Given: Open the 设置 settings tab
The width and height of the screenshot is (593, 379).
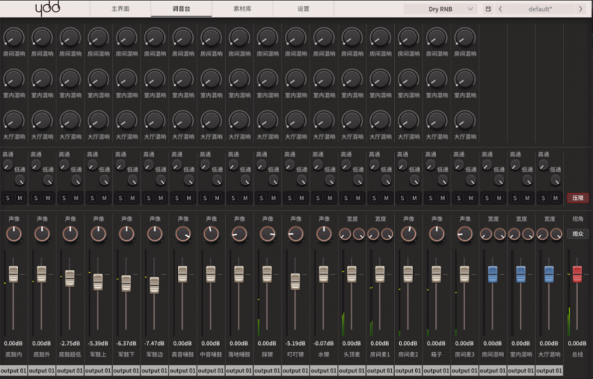Looking at the screenshot, I should [303, 9].
